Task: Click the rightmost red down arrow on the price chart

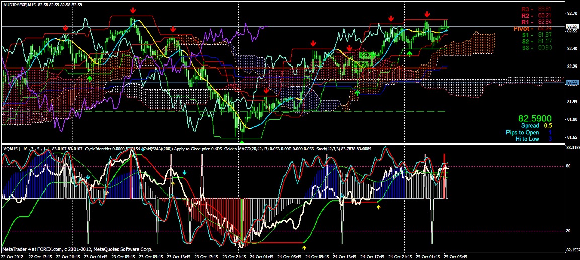Action: (x=427, y=14)
